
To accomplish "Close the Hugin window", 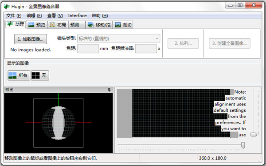I will [x=254, y=5].
